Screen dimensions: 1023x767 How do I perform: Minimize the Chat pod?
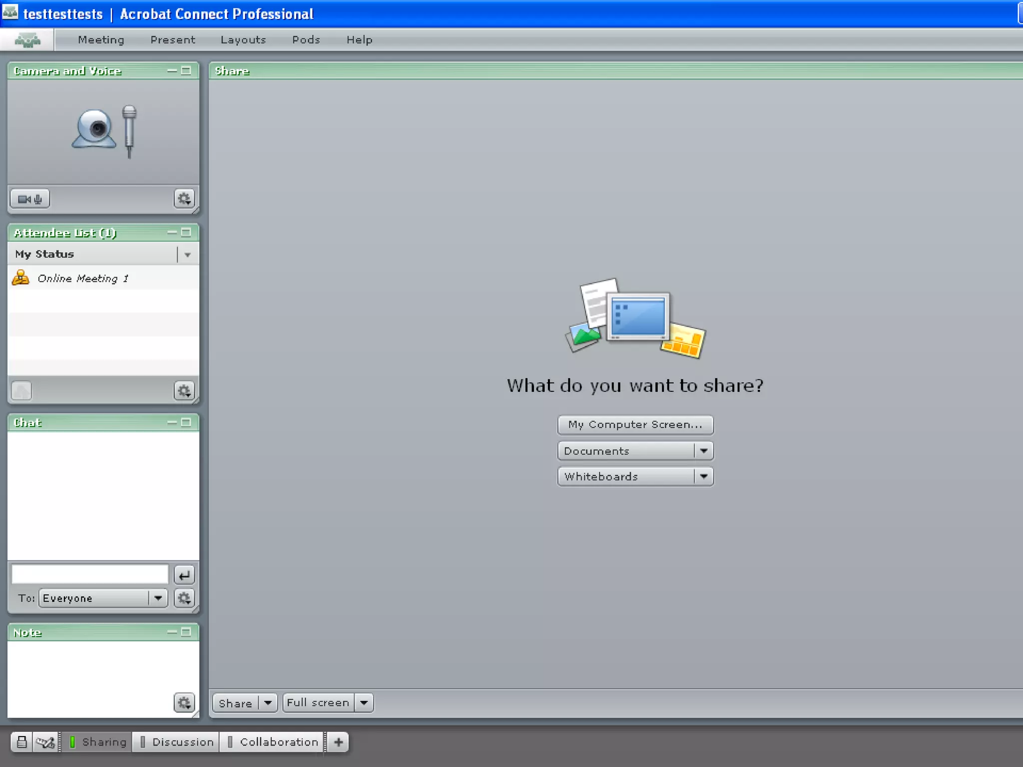coord(172,422)
